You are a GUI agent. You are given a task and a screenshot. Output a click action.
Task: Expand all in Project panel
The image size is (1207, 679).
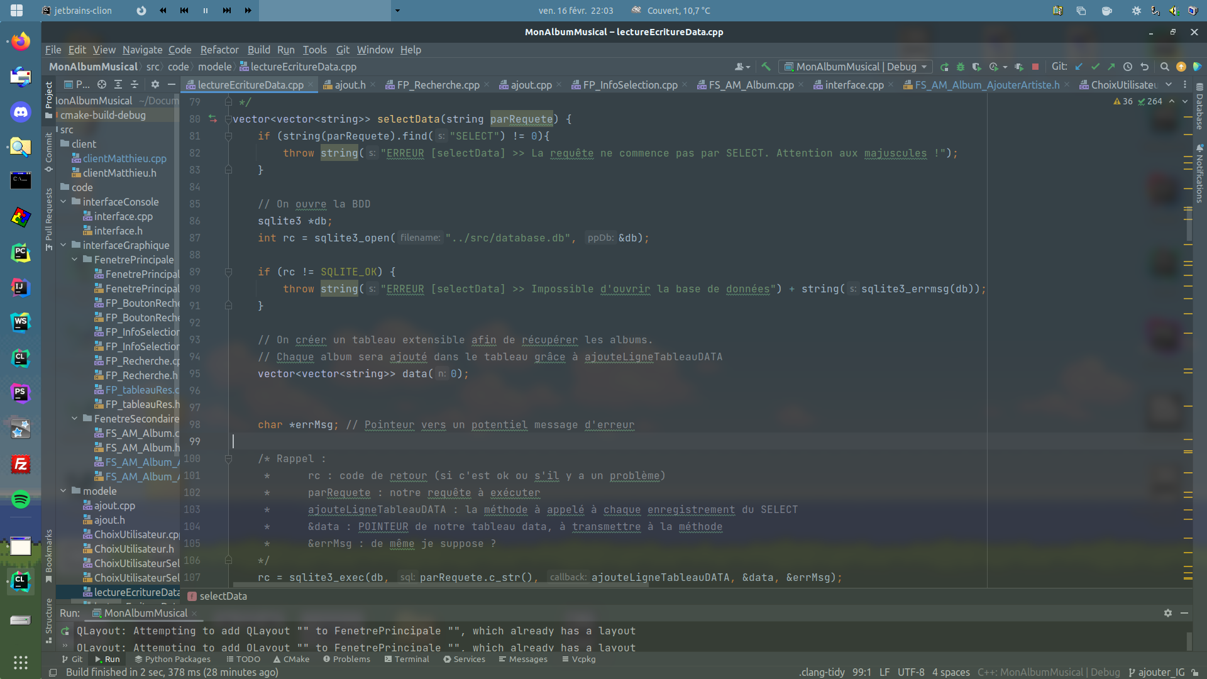(118, 84)
